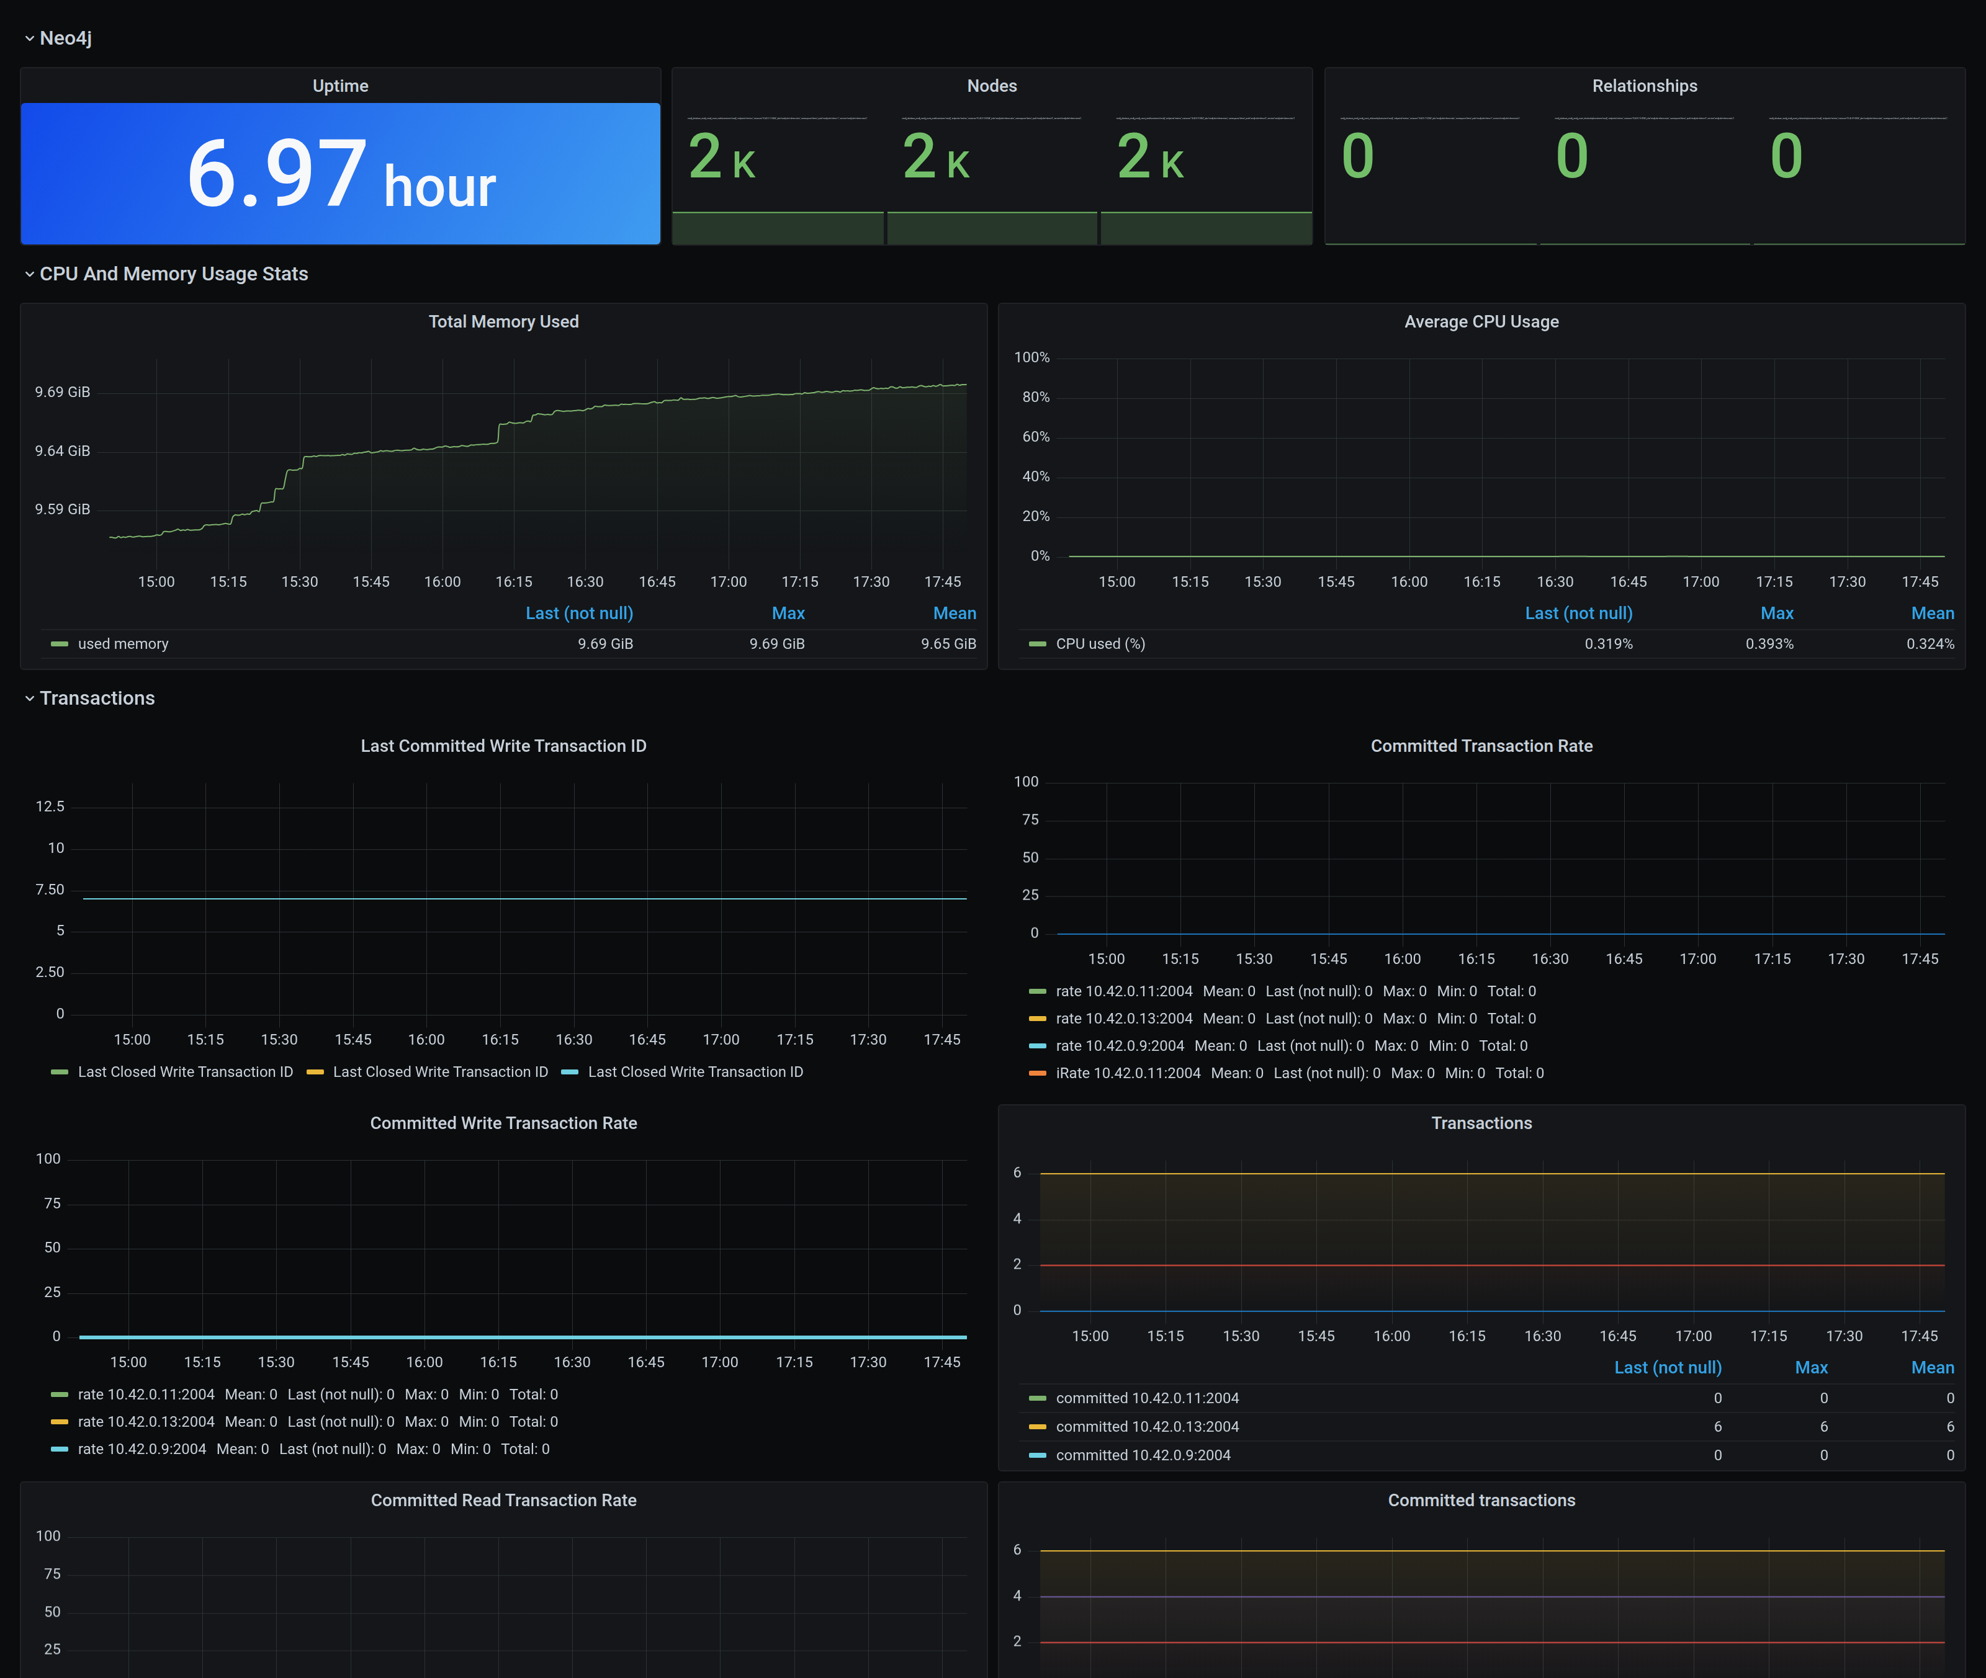Toggle rate 10.42.0.9:2004 in Committed Write Transaction Rate
1986x1678 pixels.
coord(142,1448)
